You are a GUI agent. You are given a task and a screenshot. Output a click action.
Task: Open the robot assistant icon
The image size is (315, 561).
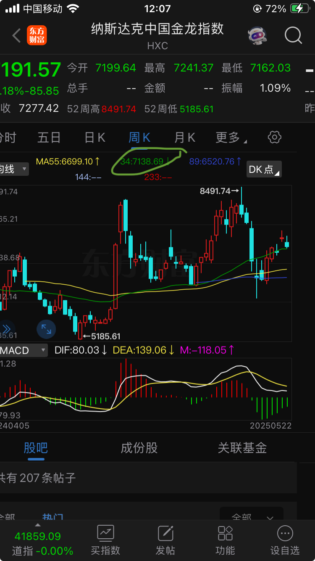[x=257, y=36]
